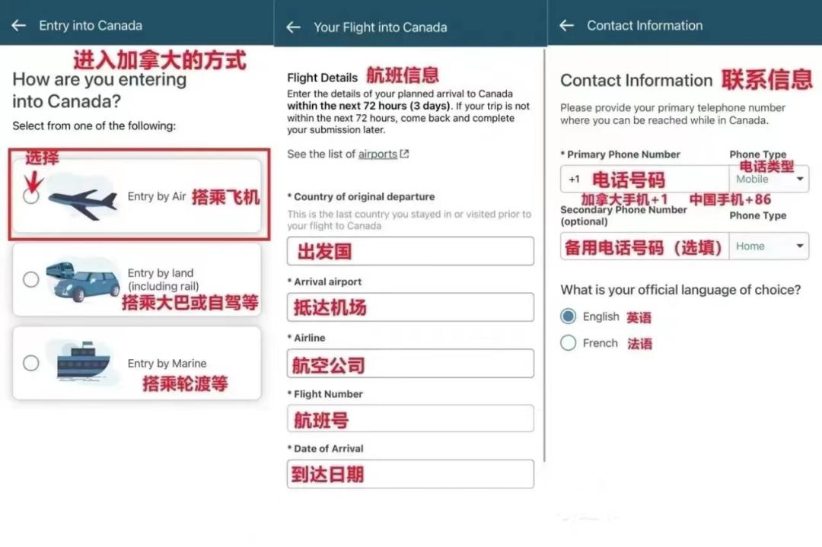Select English as official language
The width and height of the screenshot is (822, 547).
(567, 316)
